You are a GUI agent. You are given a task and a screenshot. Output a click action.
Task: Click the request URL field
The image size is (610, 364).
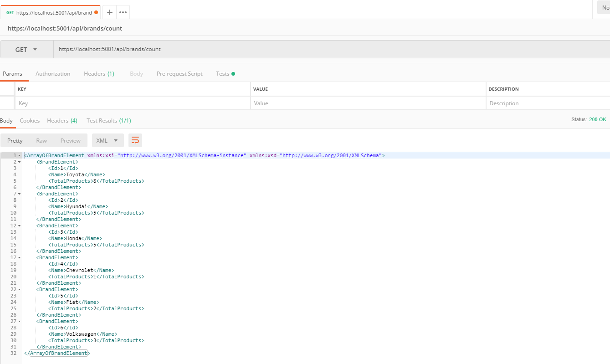(332, 49)
